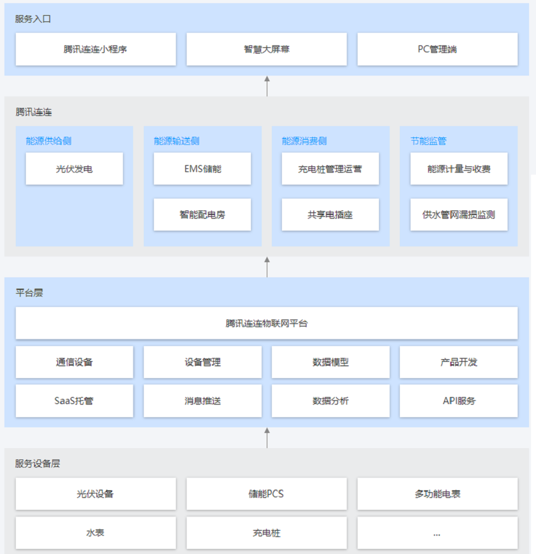This screenshot has height=554, width=536.
Task: Click the 数据分析 box
Action: tap(330, 401)
